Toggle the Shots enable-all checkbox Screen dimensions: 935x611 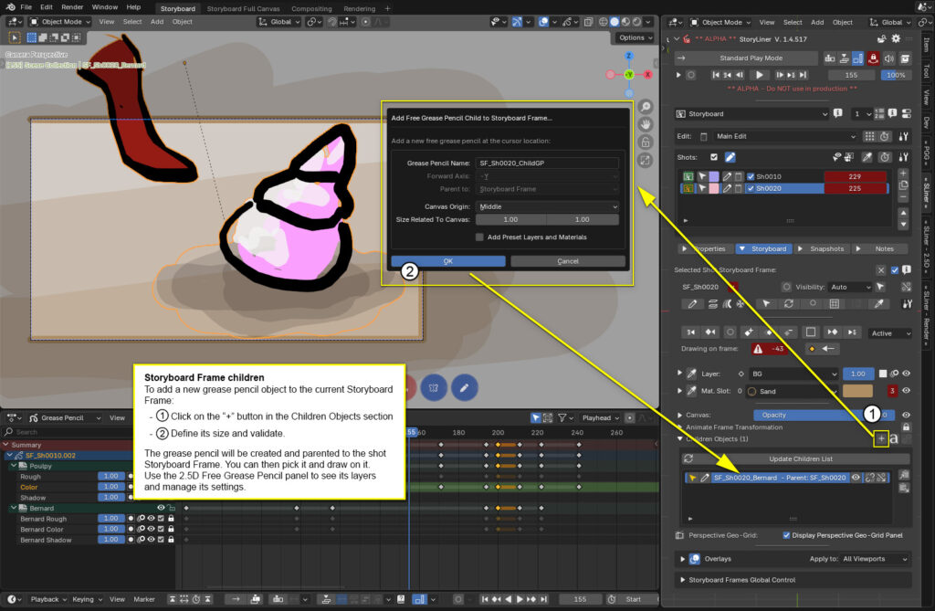click(714, 157)
